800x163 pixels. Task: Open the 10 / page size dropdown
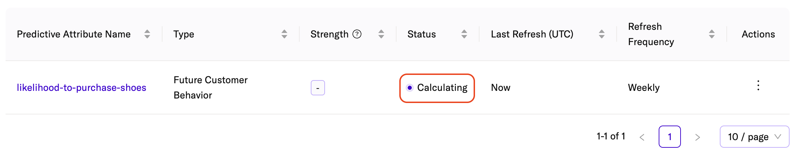coord(754,137)
